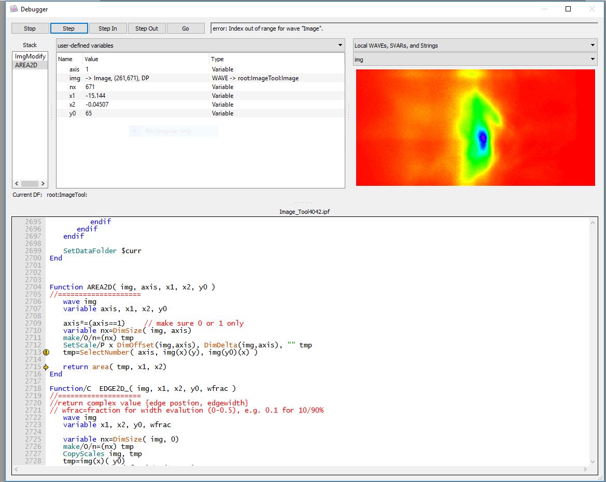Click the Go button
The image size is (606, 482).
pyautogui.click(x=186, y=28)
